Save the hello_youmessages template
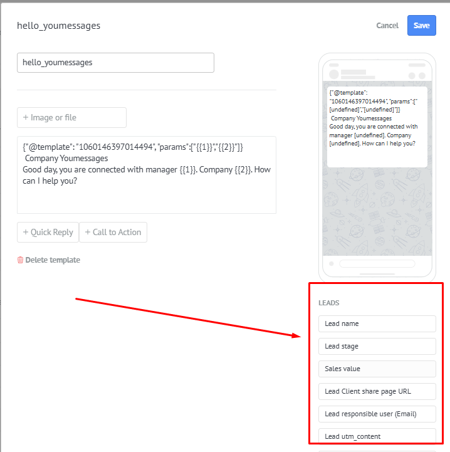 coord(421,25)
